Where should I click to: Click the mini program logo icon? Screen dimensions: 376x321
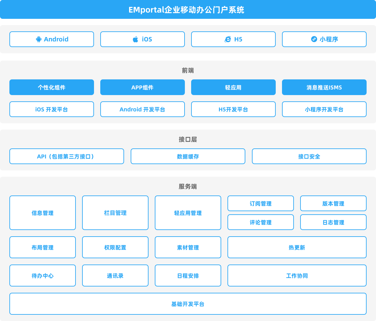pyautogui.click(x=314, y=39)
